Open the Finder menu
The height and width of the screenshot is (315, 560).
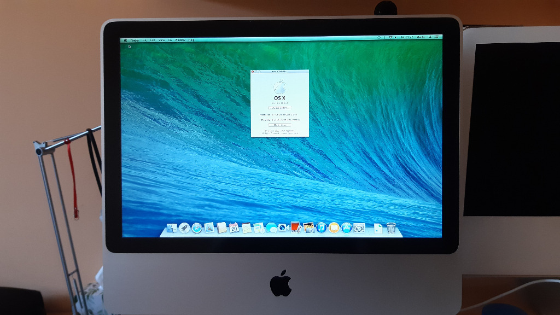click(135, 40)
